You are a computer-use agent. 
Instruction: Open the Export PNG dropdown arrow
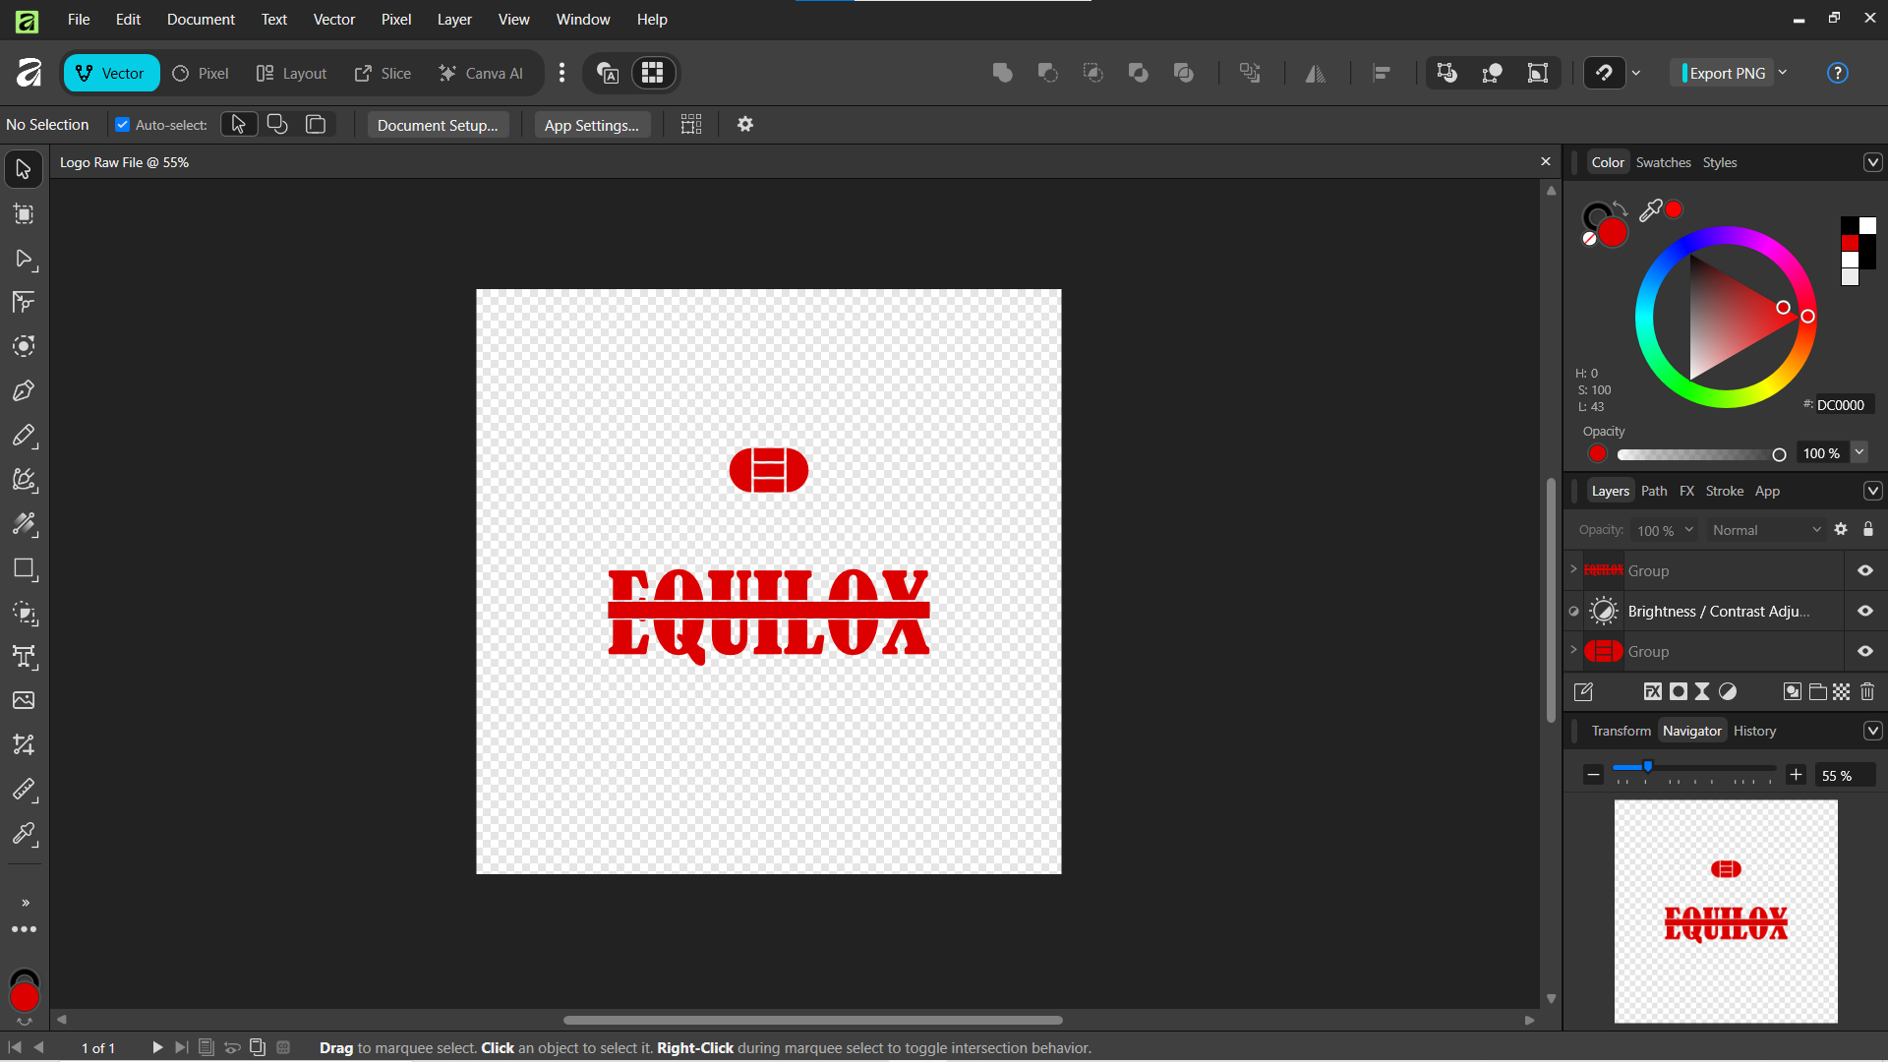1783,73
